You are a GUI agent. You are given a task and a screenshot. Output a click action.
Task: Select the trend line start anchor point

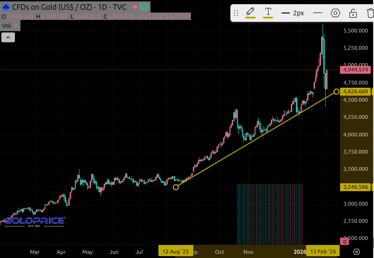176,187
